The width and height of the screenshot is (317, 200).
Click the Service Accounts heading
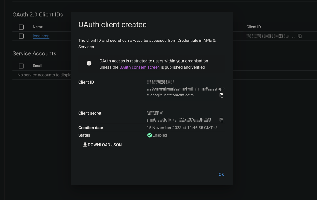pyautogui.click(x=34, y=53)
